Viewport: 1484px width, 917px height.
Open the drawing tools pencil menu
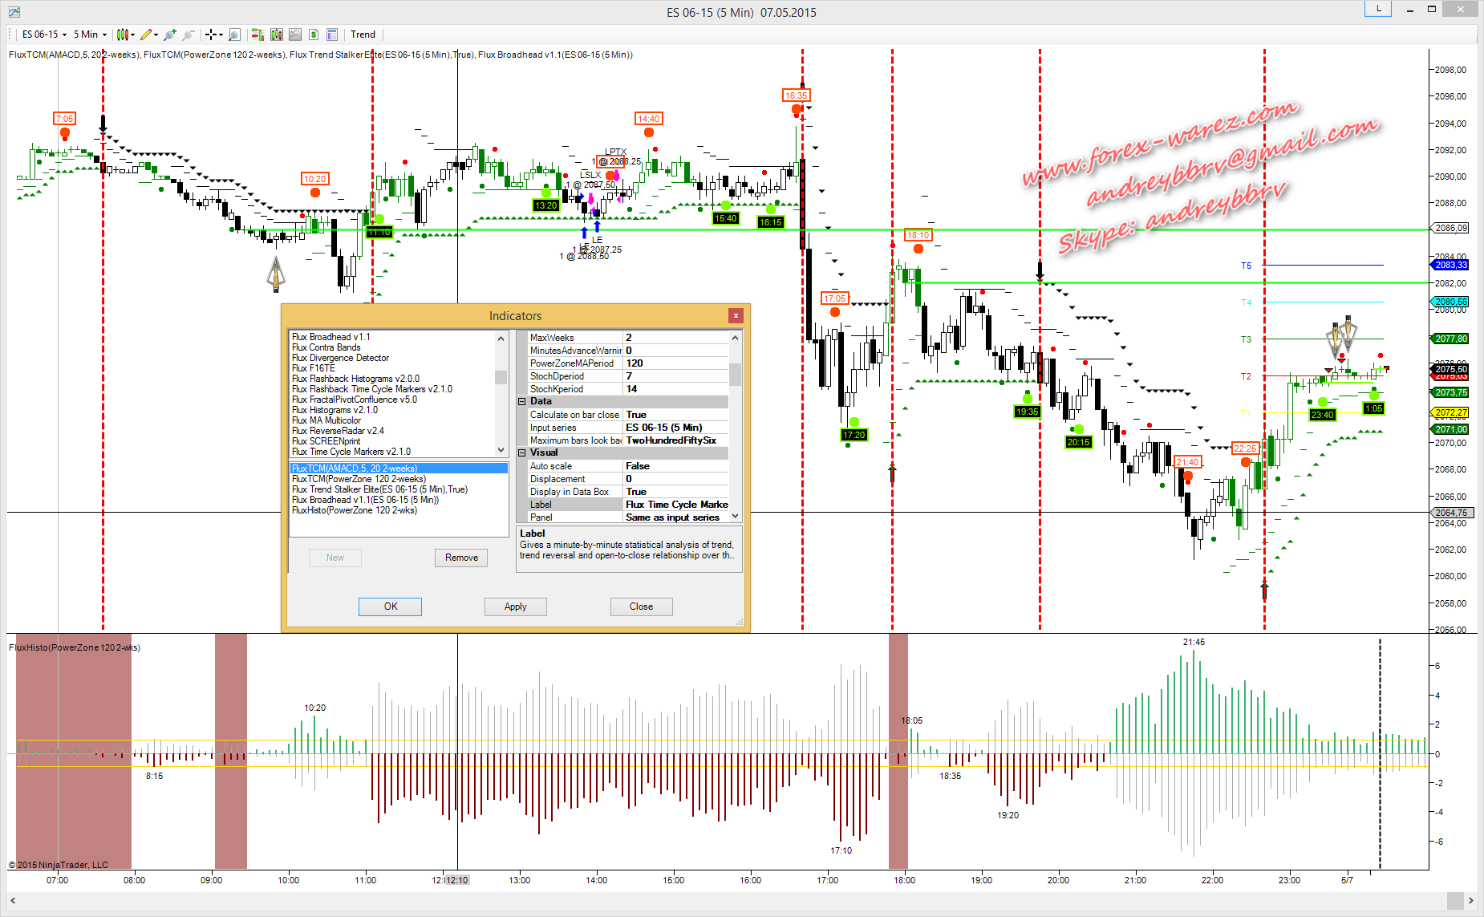click(x=148, y=34)
